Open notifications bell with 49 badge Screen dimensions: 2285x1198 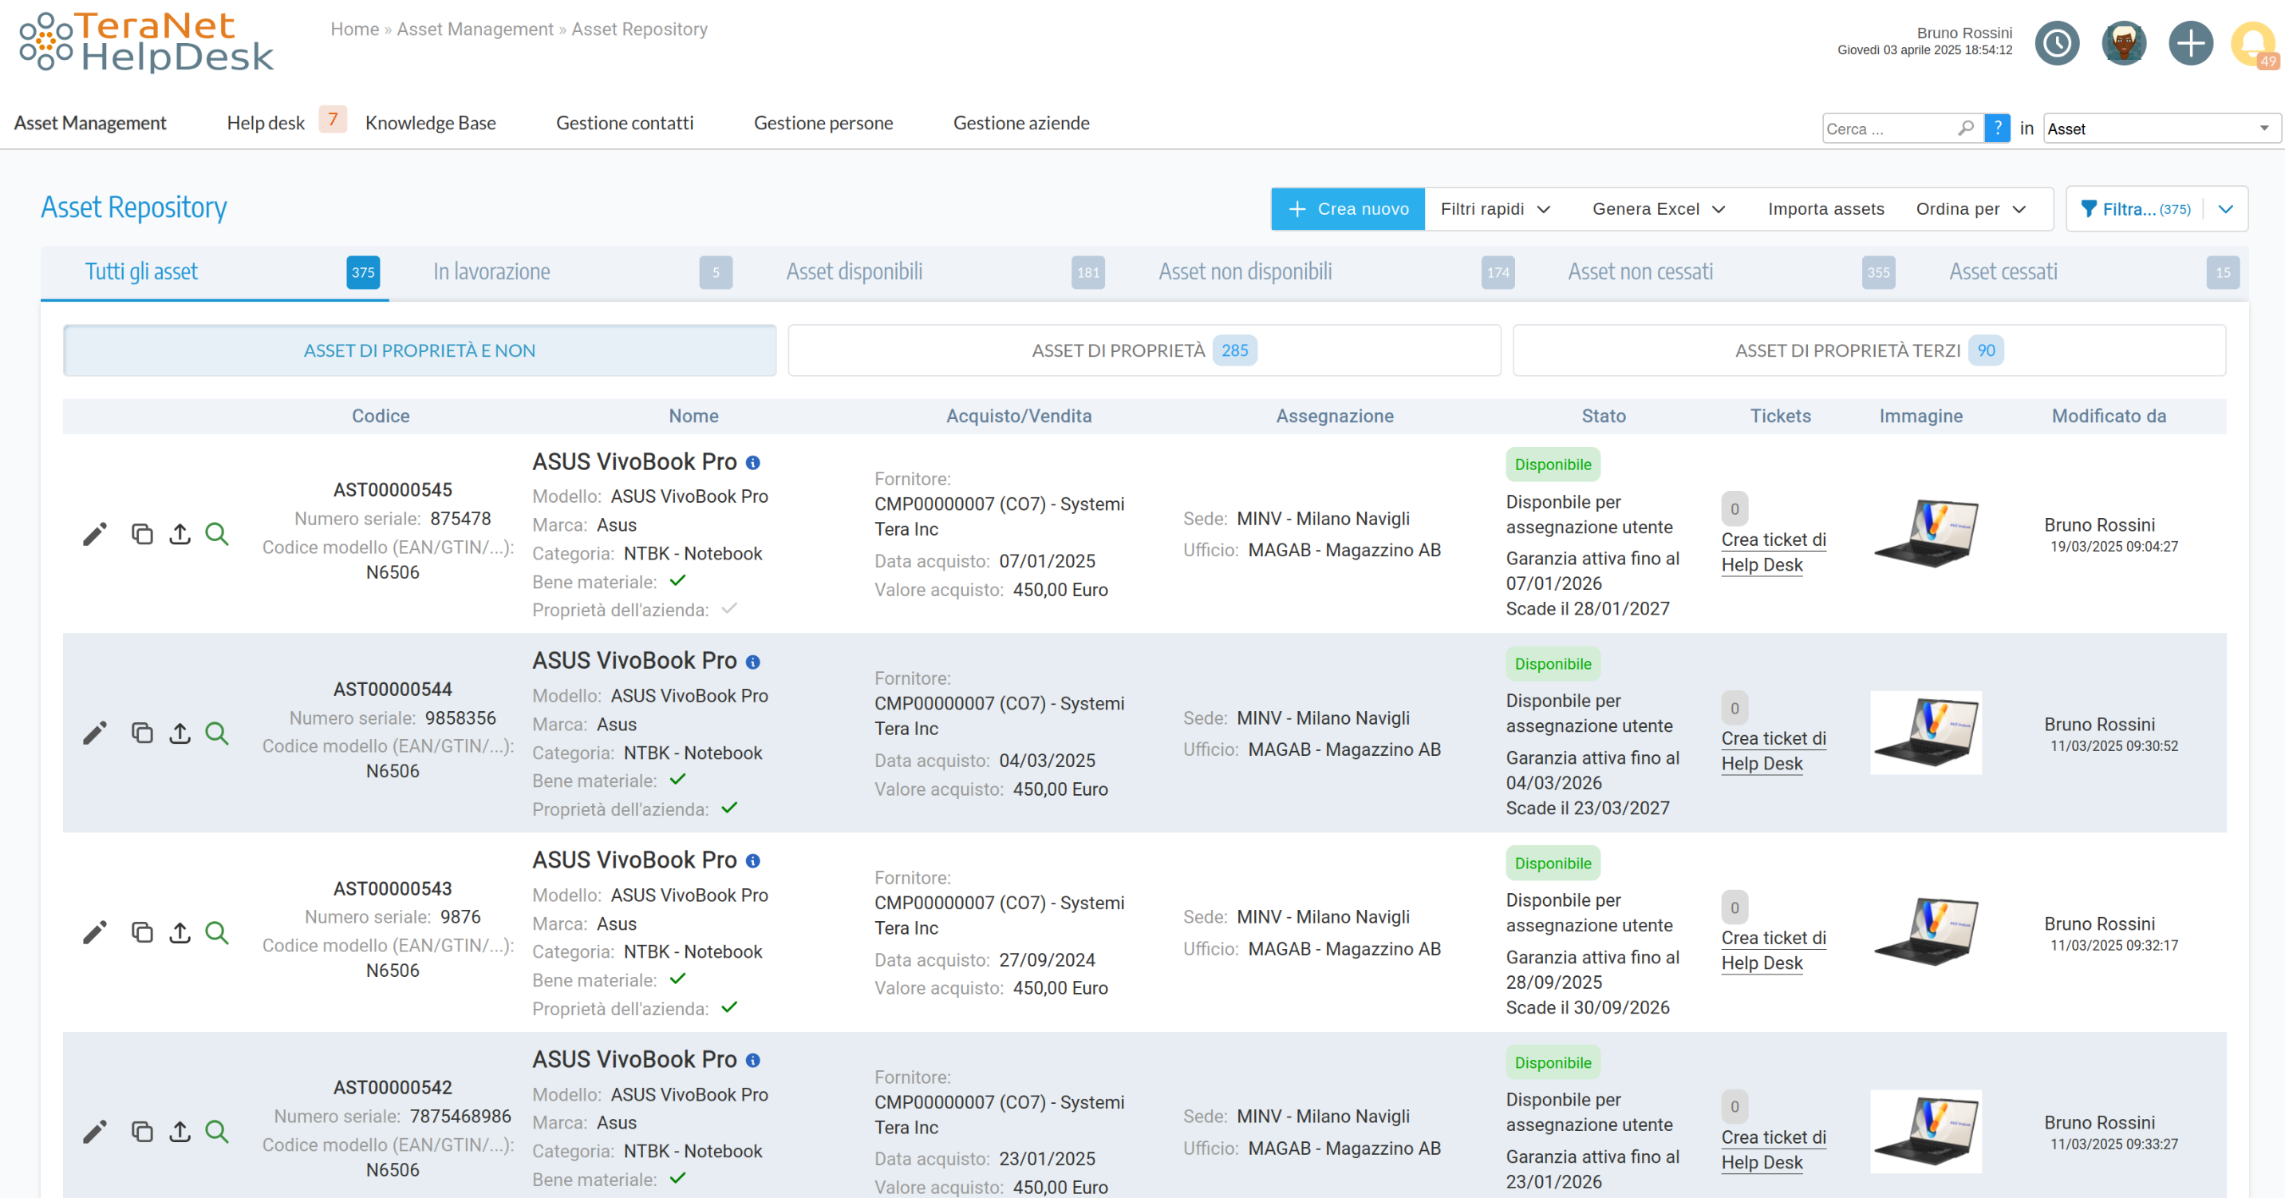point(2254,45)
